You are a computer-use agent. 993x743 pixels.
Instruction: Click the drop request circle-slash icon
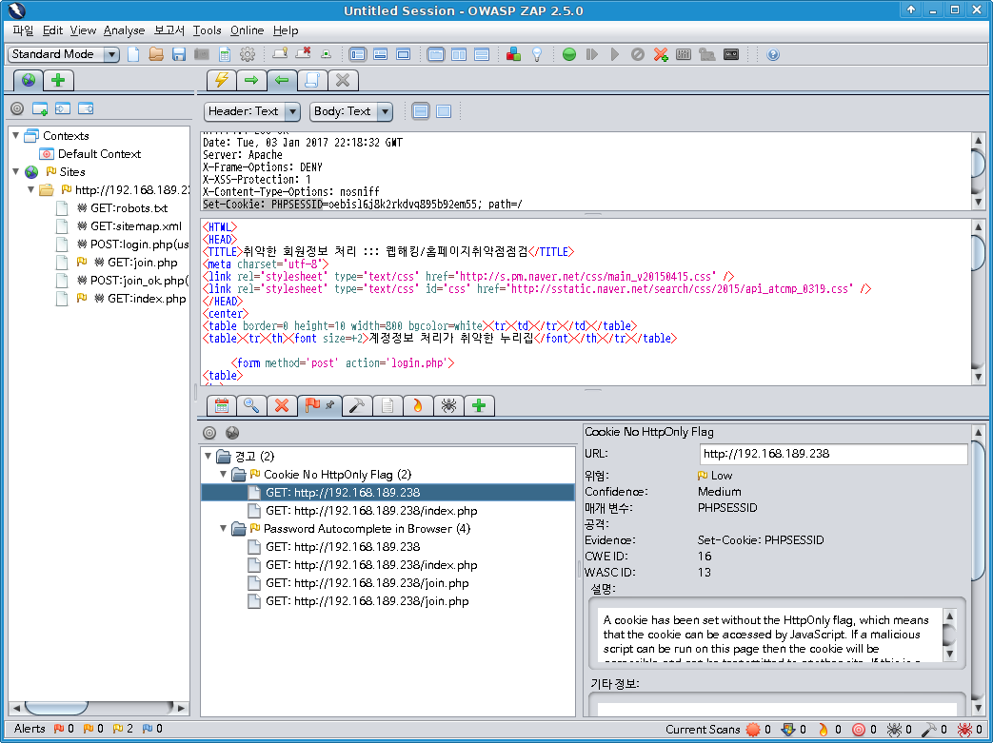[638, 54]
